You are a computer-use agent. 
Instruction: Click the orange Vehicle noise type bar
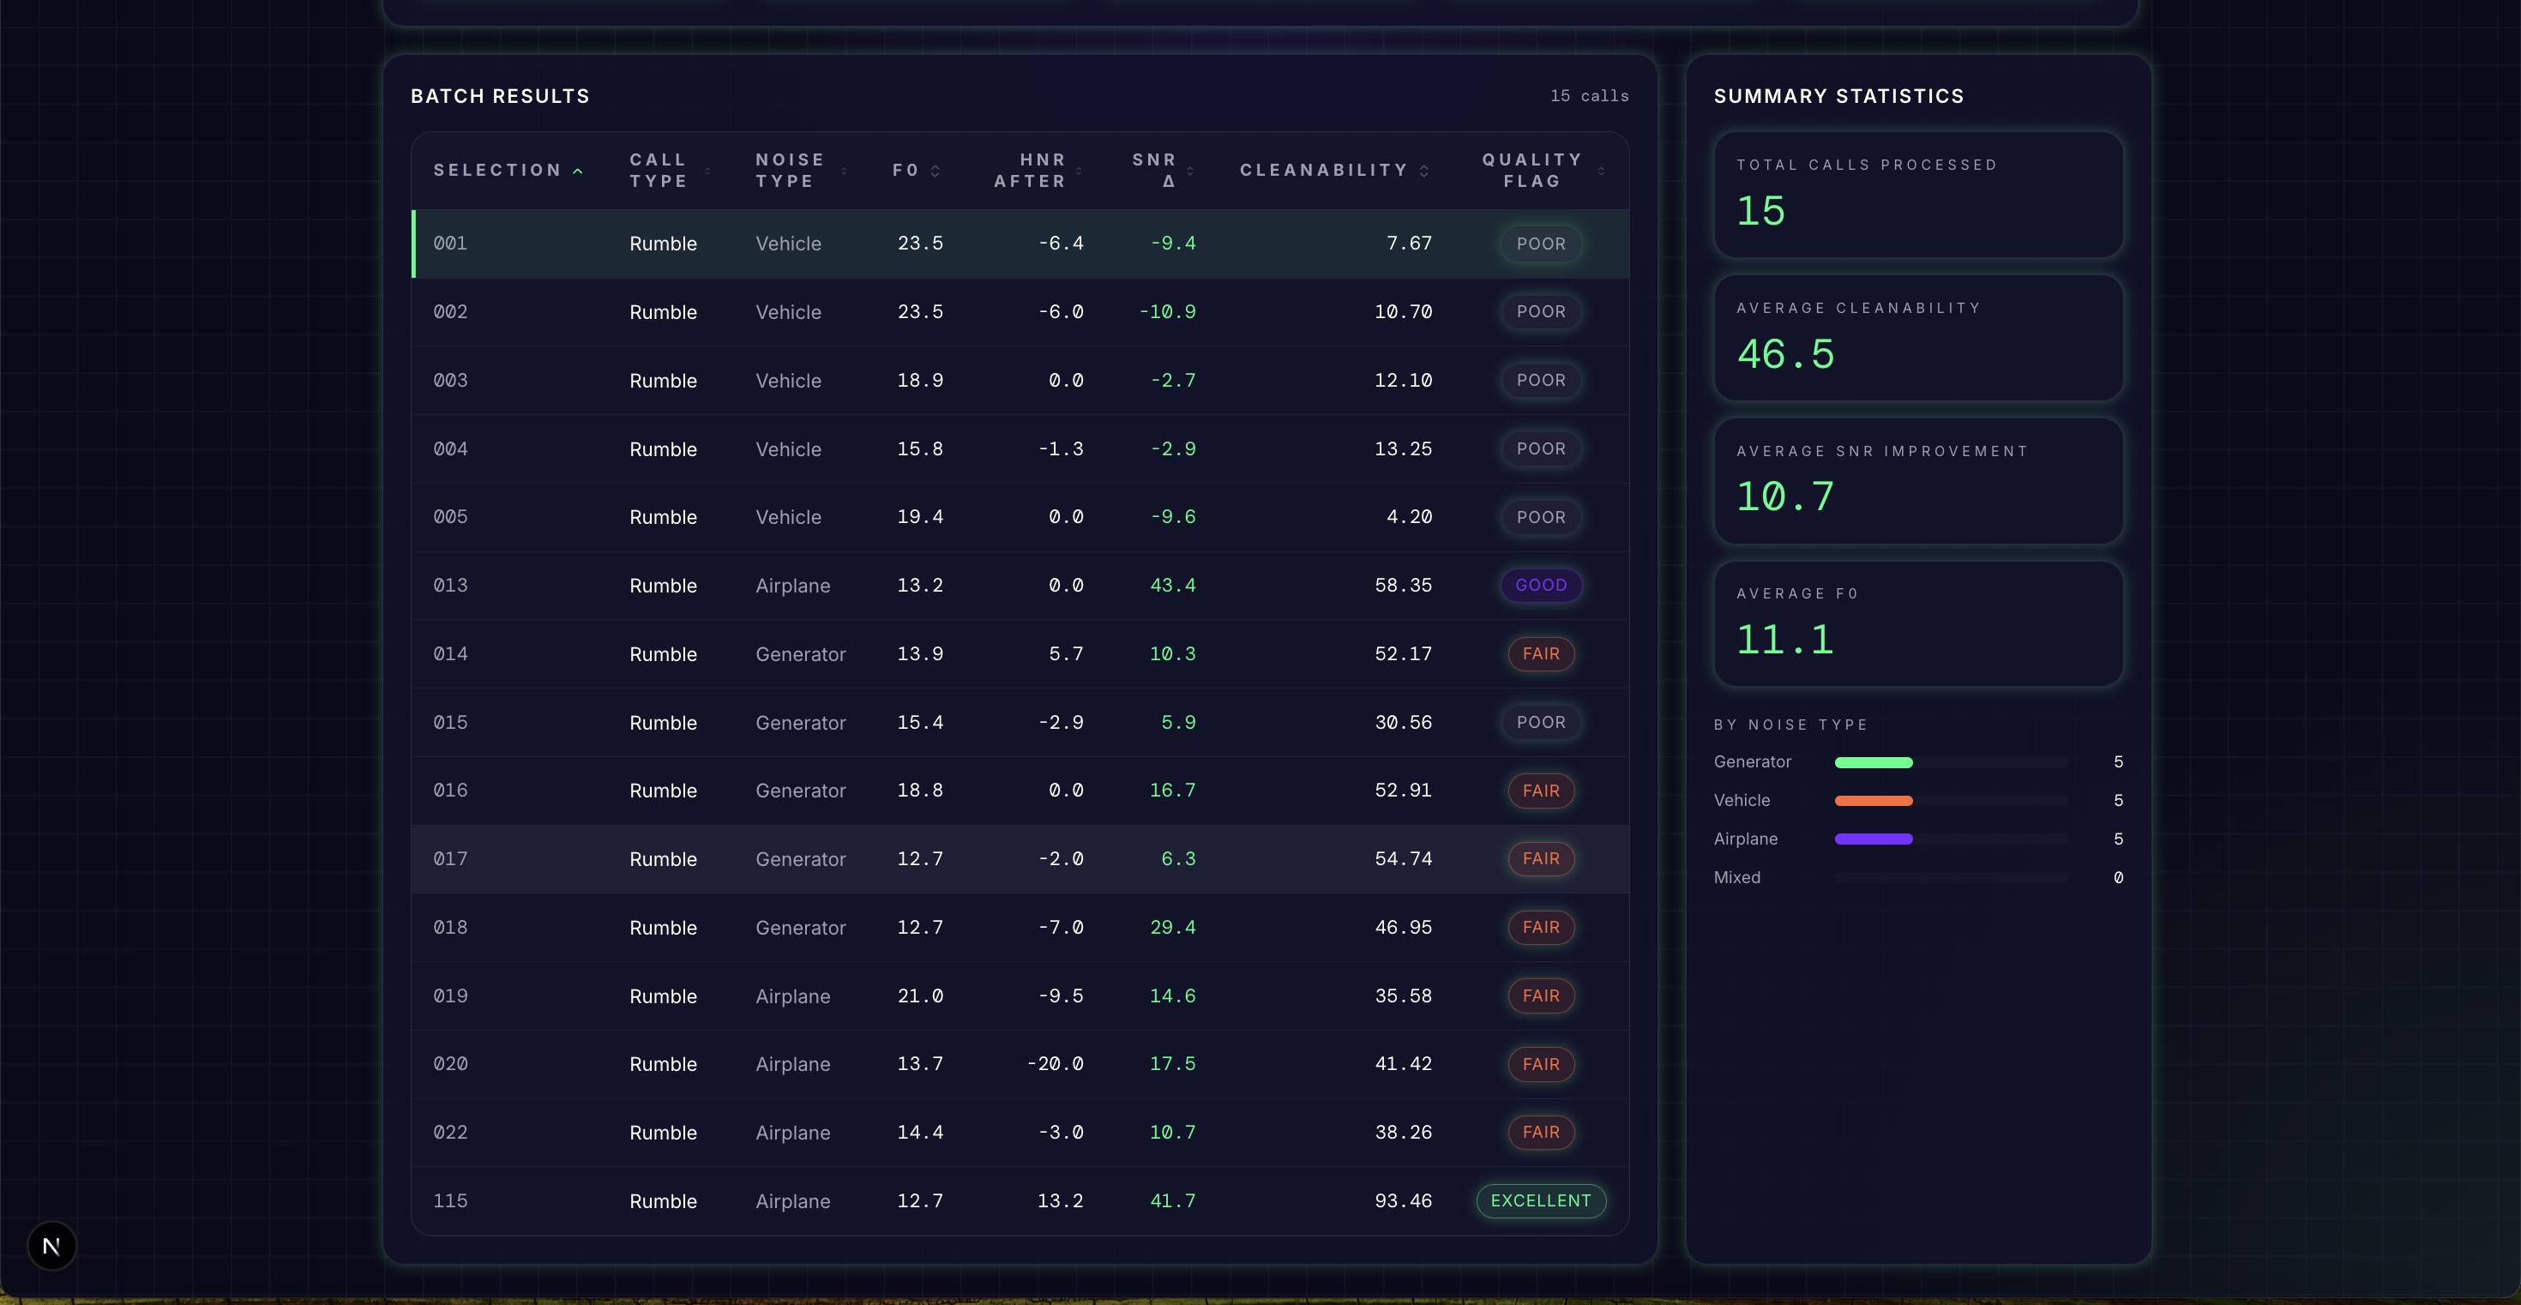point(1873,800)
